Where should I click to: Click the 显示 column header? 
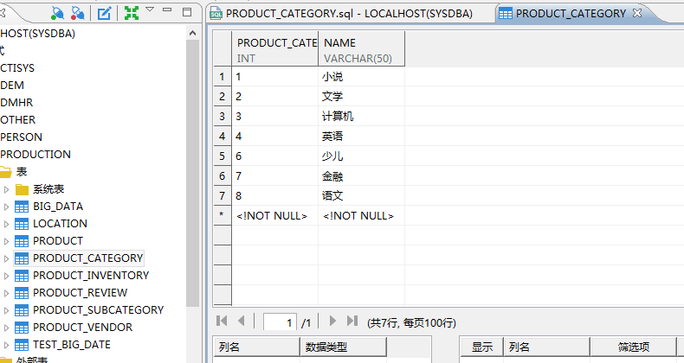point(482,347)
